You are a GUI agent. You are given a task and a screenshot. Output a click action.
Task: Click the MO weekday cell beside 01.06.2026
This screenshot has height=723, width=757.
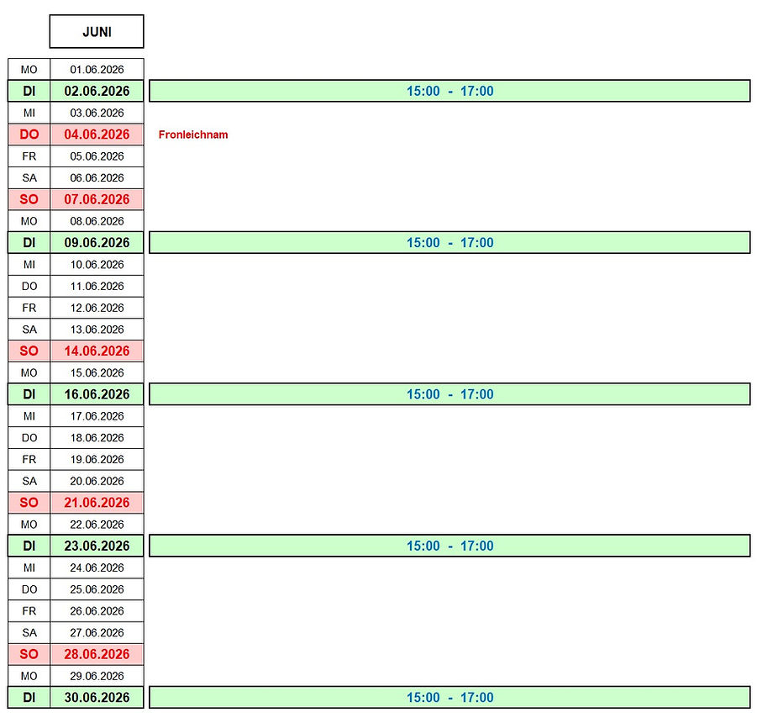29,70
